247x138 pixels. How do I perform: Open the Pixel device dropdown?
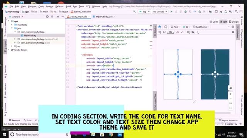(x=176, y=27)
